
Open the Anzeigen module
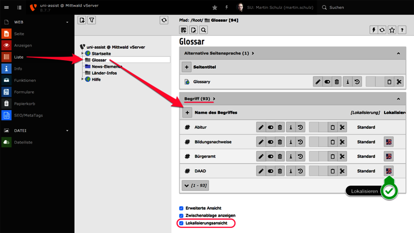coord(23,46)
